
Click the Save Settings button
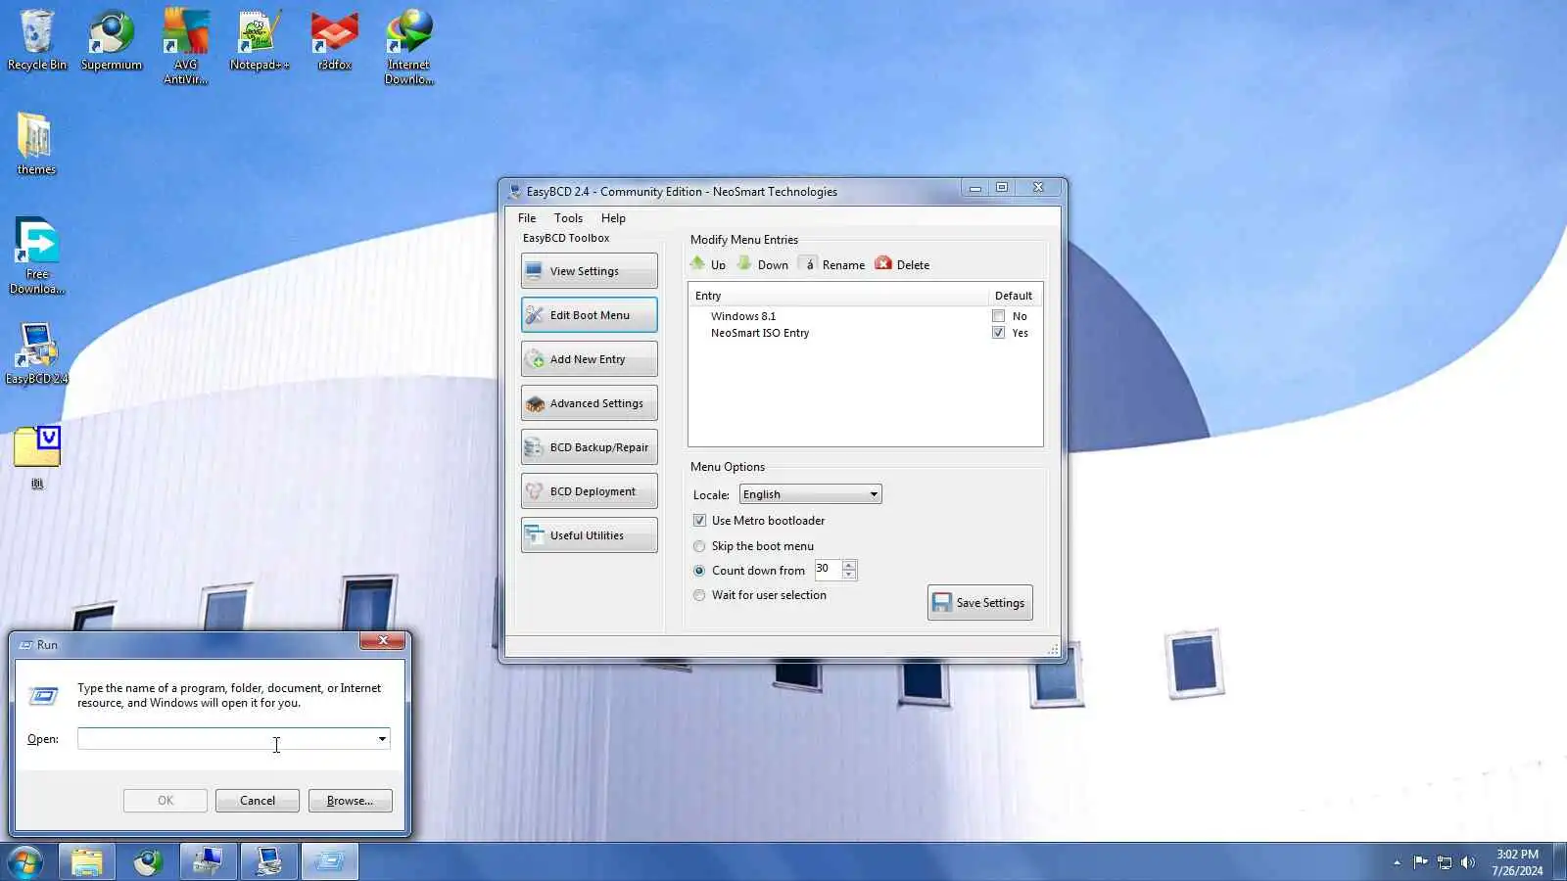980,603
